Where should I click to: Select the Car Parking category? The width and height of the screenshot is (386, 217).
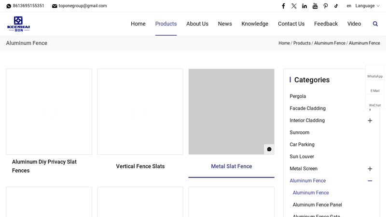[x=302, y=144]
